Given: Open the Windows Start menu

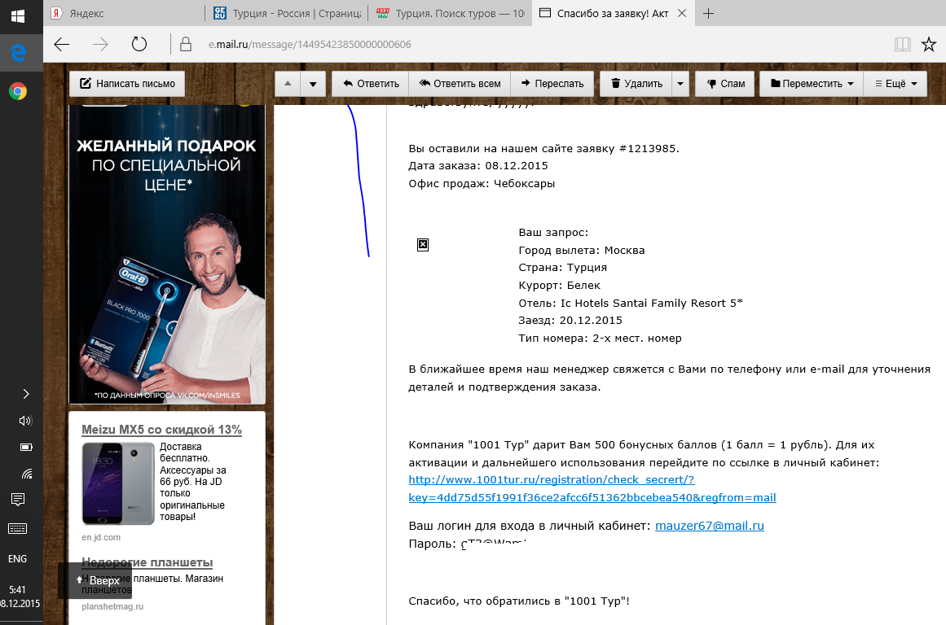Looking at the screenshot, I should point(17,15).
